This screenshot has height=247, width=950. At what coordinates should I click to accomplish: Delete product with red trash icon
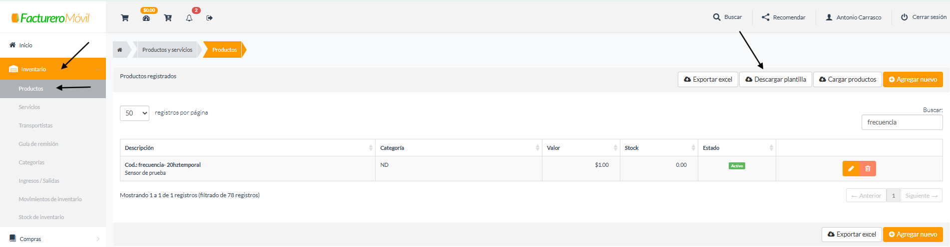(x=868, y=169)
